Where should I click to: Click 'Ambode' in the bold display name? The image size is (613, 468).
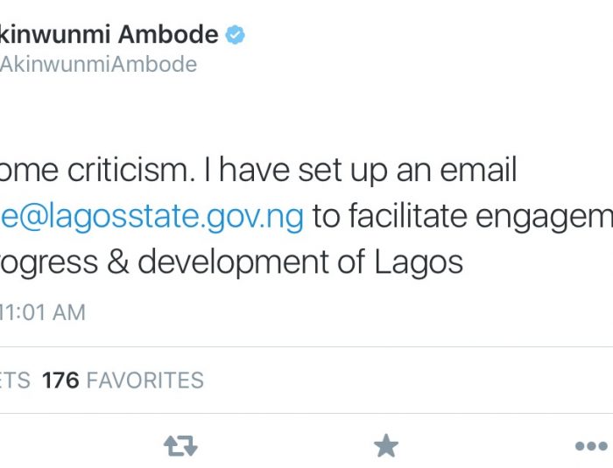click(168, 34)
